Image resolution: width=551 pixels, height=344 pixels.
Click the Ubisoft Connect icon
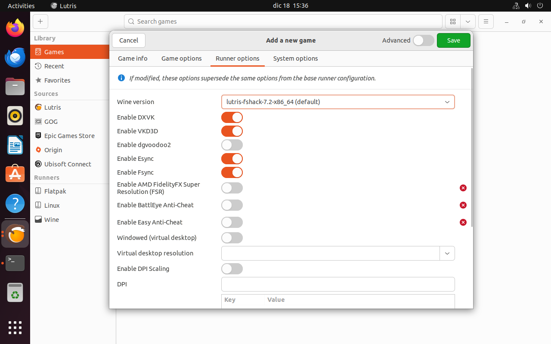[38, 164]
